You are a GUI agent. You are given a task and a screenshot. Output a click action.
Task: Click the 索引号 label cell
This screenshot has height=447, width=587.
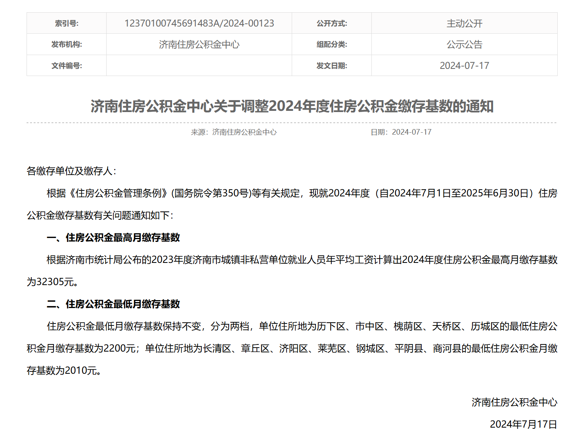coord(67,23)
